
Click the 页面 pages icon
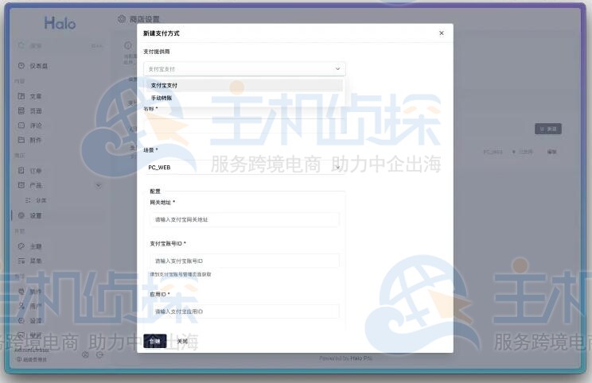click(x=21, y=110)
